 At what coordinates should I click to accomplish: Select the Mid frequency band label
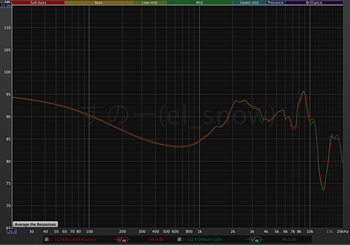coord(199,2)
